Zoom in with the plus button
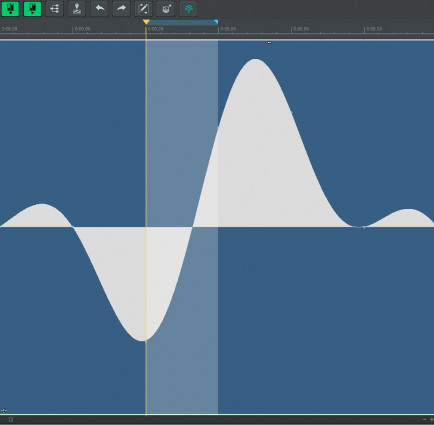Viewport: 434px width, 425px height. tap(431, 420)
